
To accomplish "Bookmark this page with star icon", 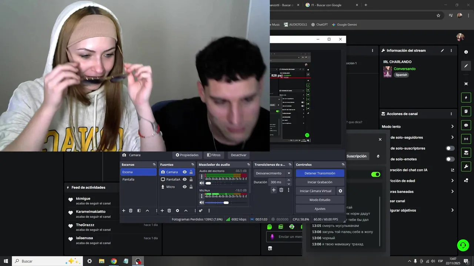I will 438,16.
